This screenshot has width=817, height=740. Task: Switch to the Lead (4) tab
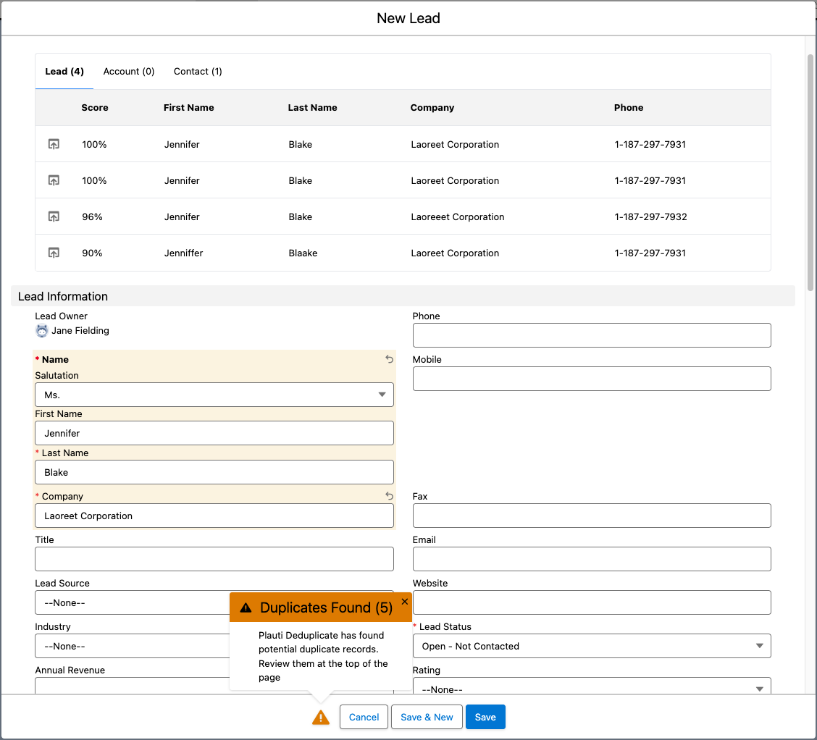point(64,72)
